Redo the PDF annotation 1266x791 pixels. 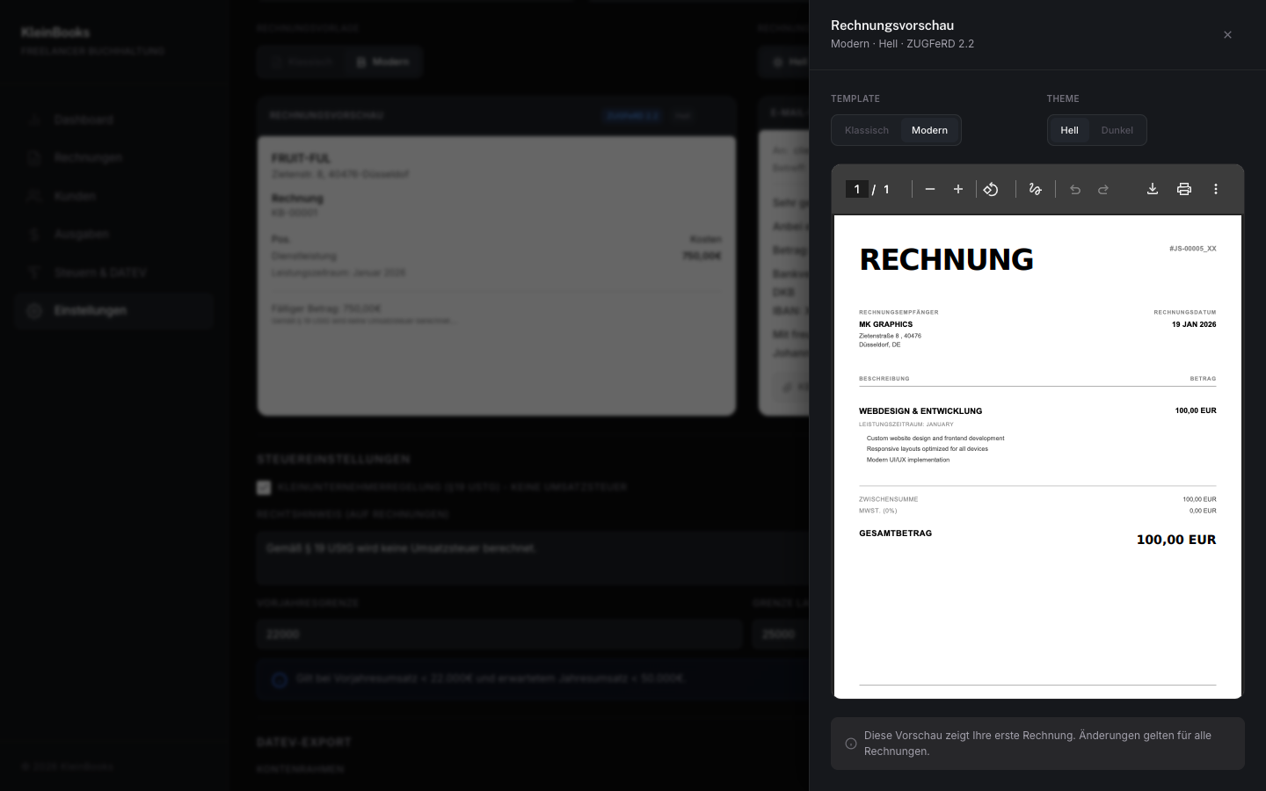[1103, 189]
